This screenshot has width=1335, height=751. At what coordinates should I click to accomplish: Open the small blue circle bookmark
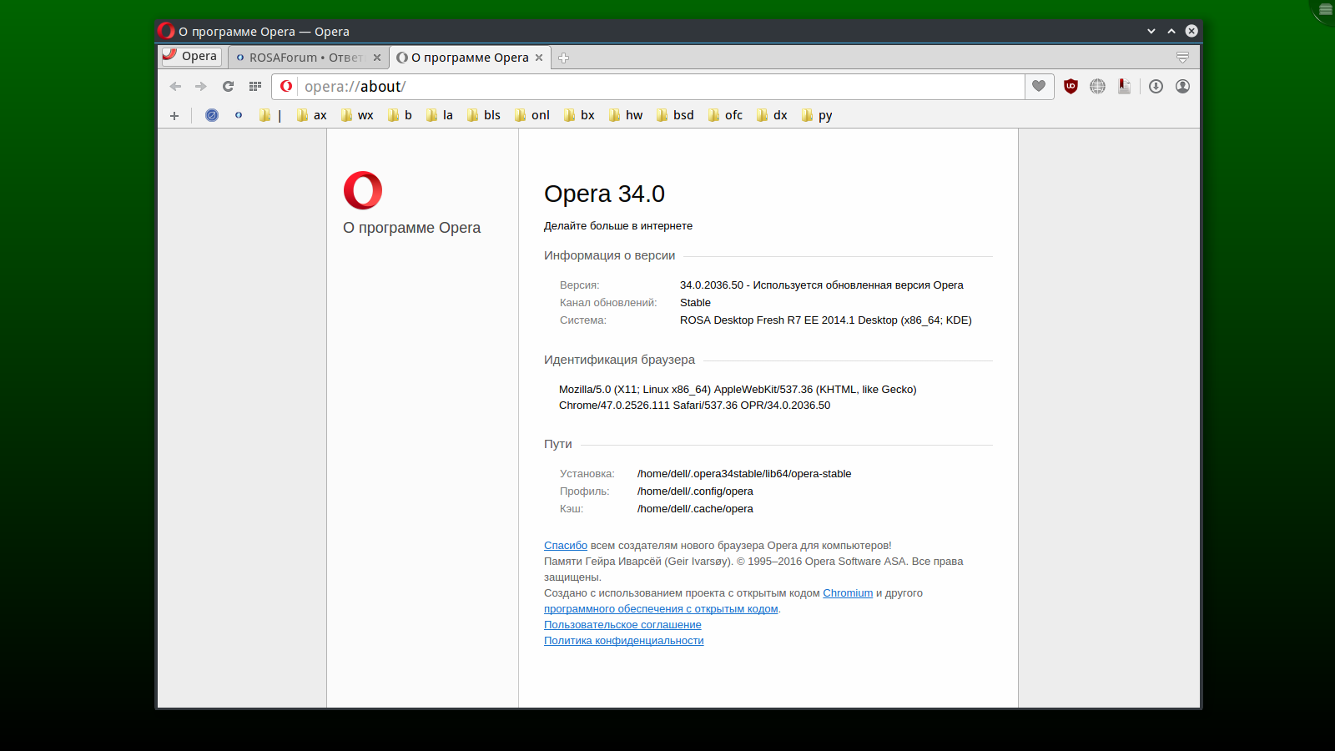pos(239,115)
